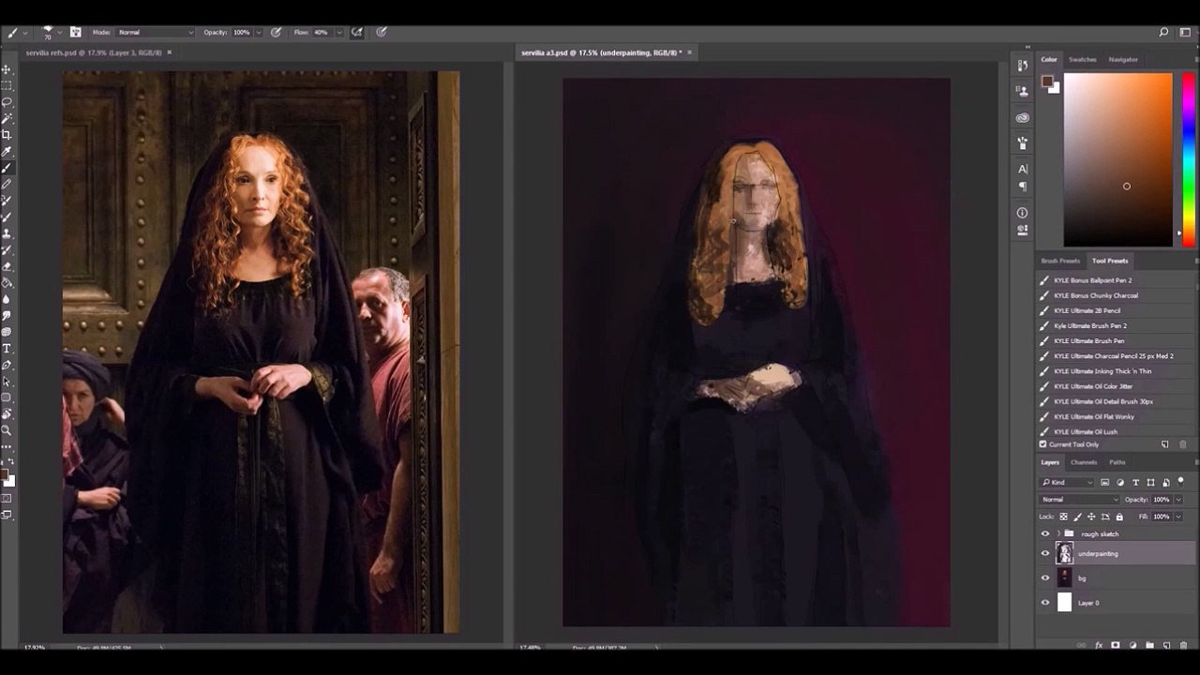Toggle Current Tool Only checkbox
Viewport: 1200px width, 675px height.
click(x=1042, y=444)
